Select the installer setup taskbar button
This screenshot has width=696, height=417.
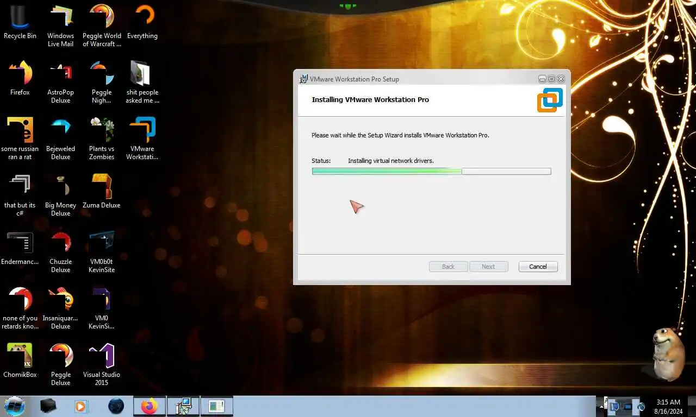coord(183,406)
